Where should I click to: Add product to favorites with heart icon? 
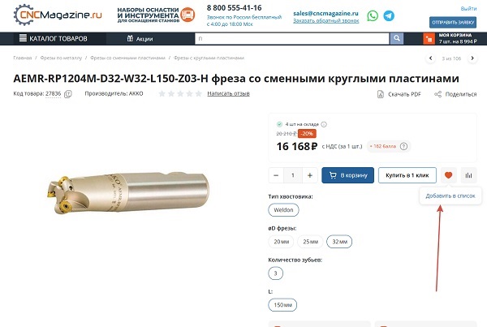(448, 175)
